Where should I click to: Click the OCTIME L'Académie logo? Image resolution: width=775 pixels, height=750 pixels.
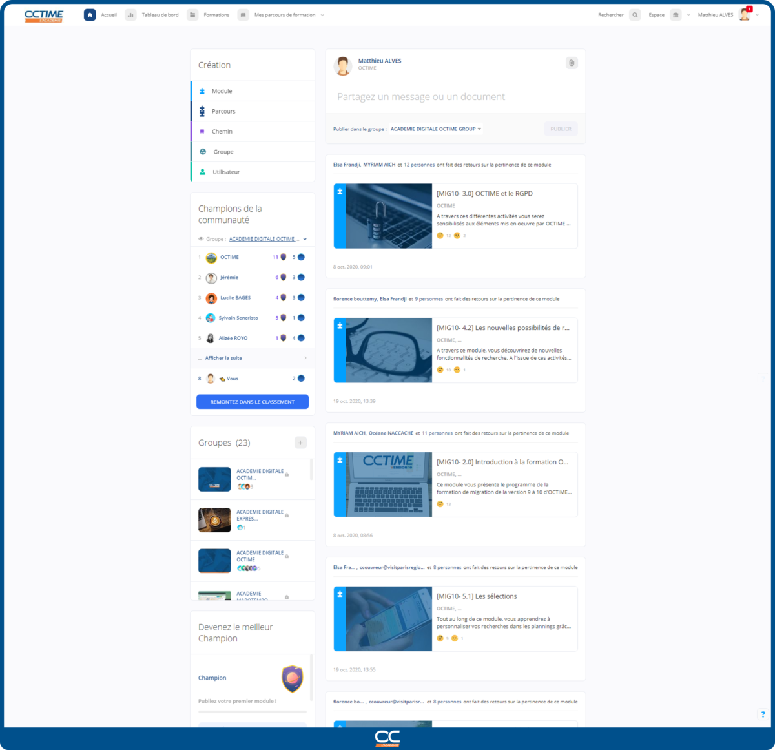44,16
